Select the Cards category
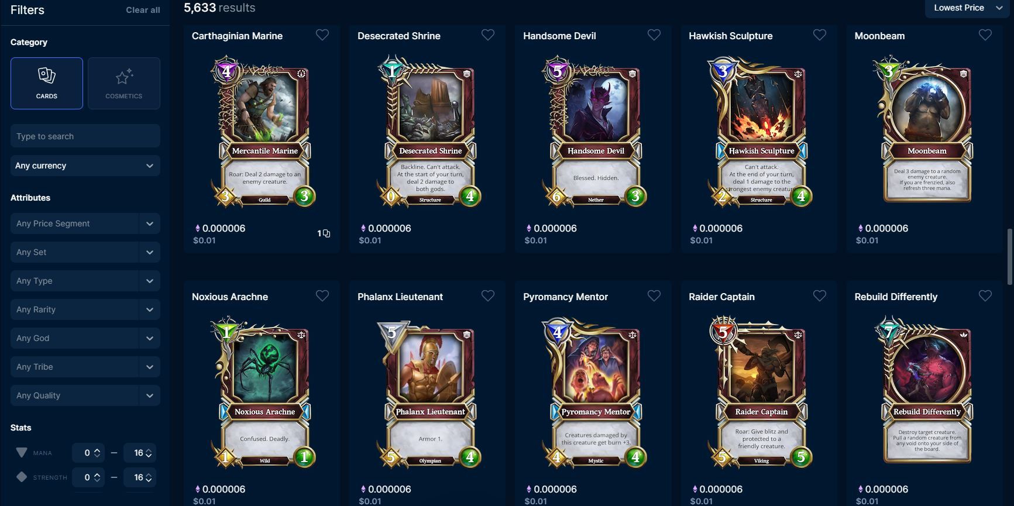Screen dimensions: 1014x506 47,83
